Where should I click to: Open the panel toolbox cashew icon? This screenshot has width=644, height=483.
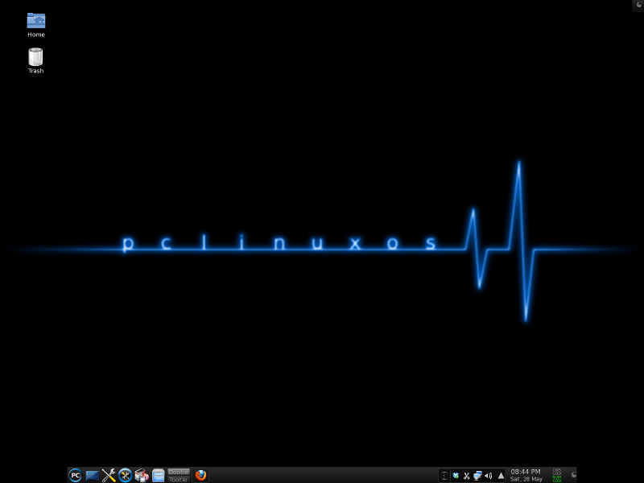pyautogui.click(x=573, y=475)
